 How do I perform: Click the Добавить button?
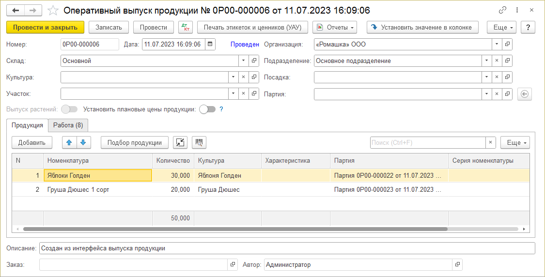[32, 142]
